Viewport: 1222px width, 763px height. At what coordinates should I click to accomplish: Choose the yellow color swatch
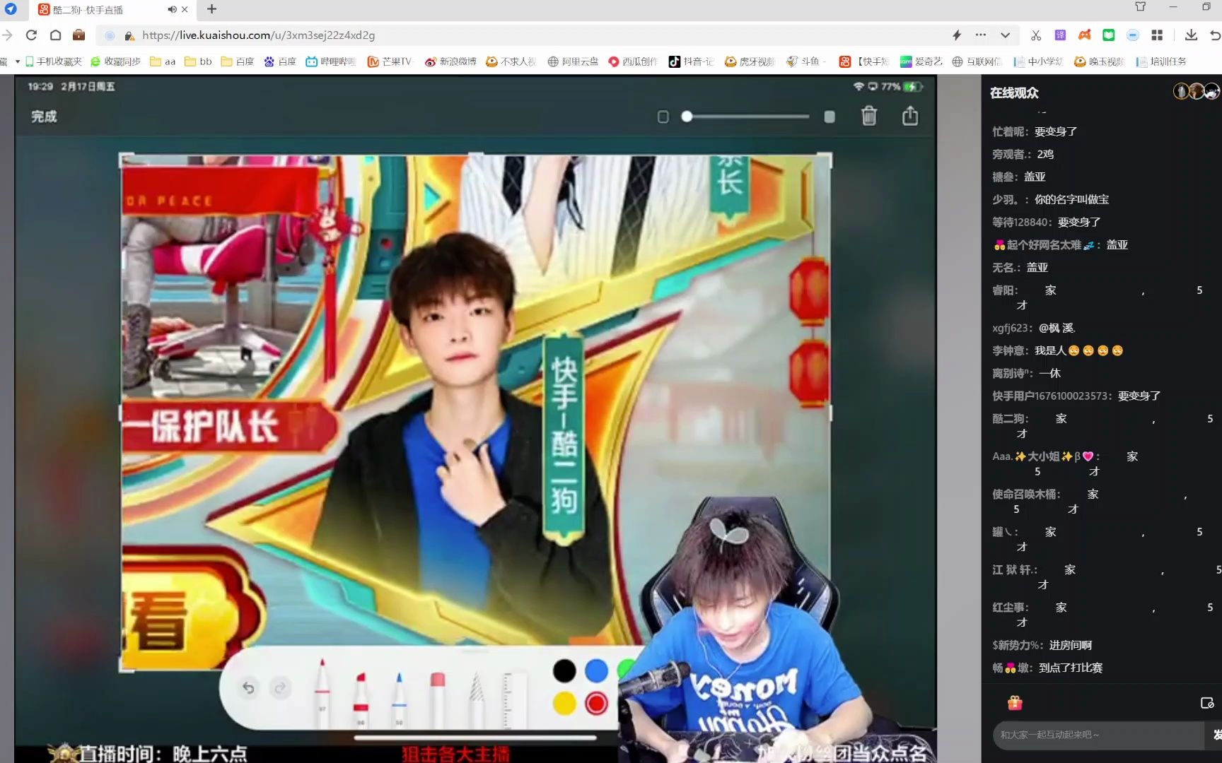(564, 704)
